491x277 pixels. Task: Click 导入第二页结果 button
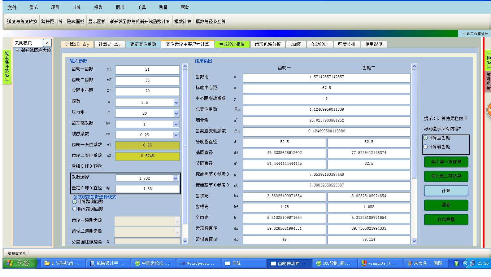coord(446,176)
